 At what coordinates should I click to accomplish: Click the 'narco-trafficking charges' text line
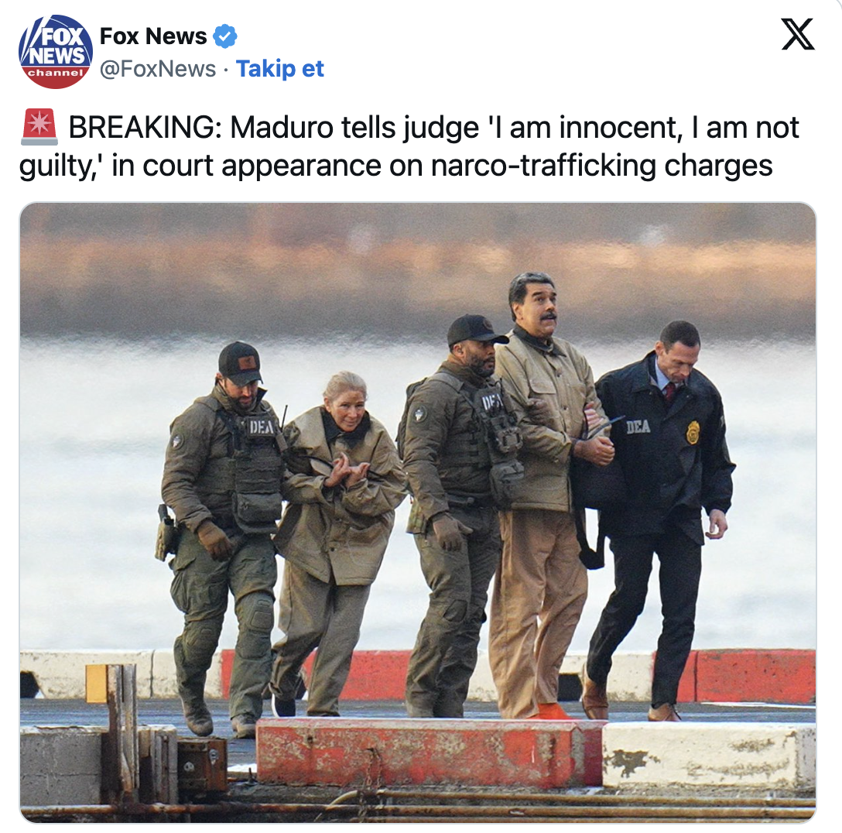pos(601,166)
